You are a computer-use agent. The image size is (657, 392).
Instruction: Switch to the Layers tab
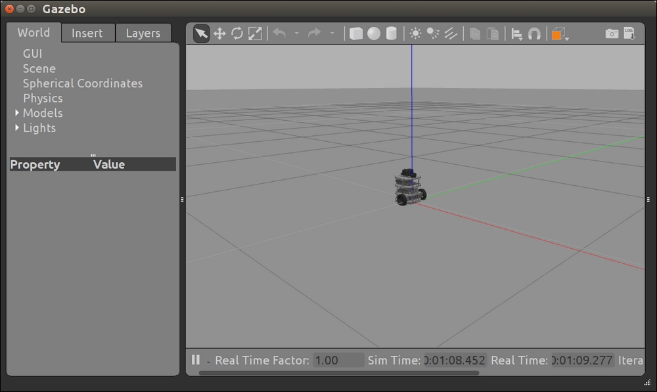pos(143,33)
